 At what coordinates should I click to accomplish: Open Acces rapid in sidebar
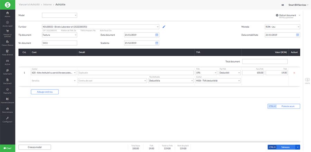click(x=7, y=24)
